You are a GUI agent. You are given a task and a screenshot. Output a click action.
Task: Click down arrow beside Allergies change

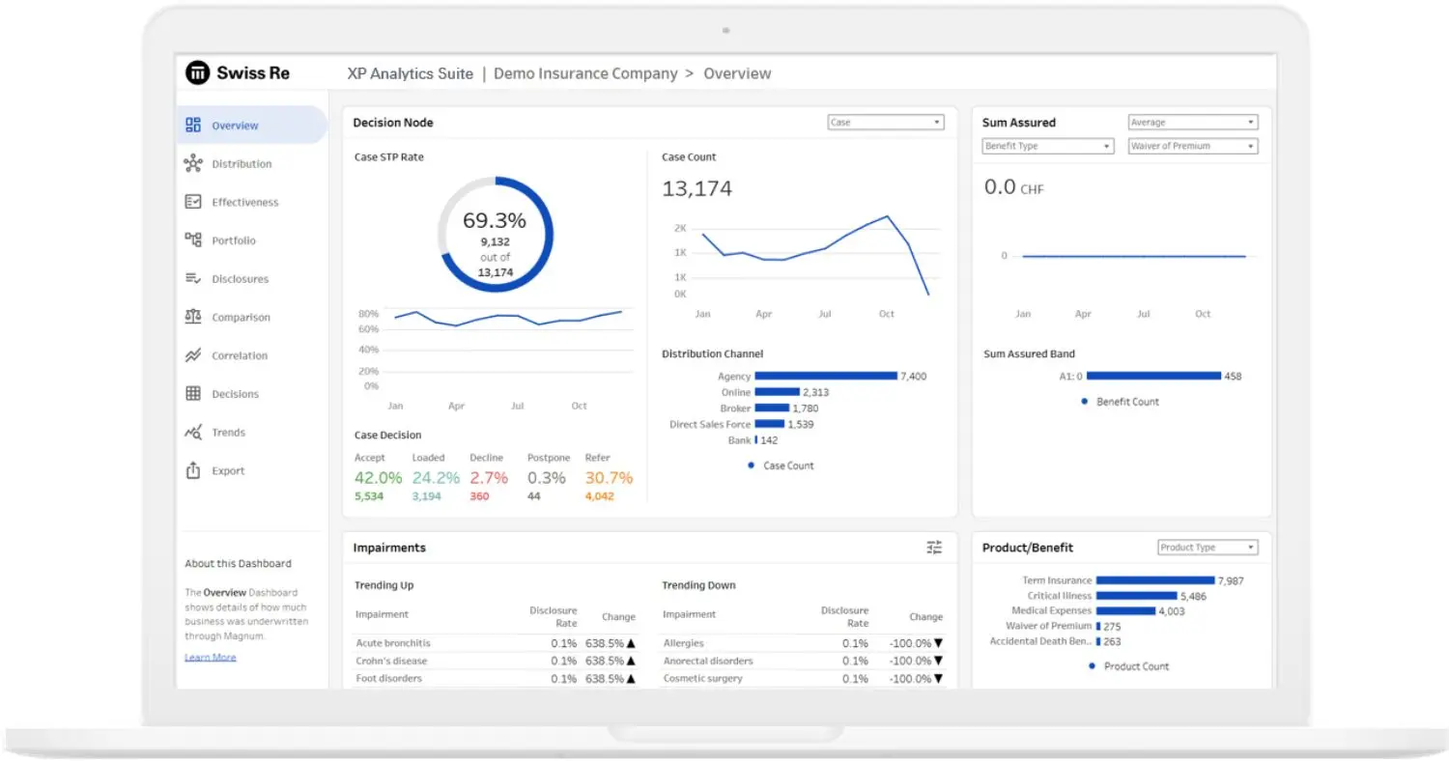tap(938, 643)
